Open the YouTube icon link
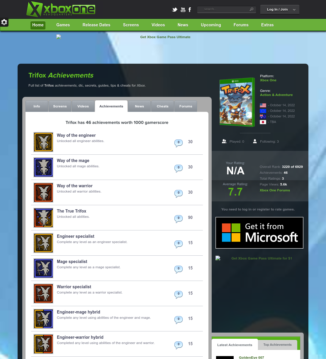 pyautogui.click(x=183, y=9)
